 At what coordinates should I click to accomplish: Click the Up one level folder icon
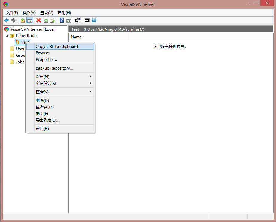tap(23, 20)
